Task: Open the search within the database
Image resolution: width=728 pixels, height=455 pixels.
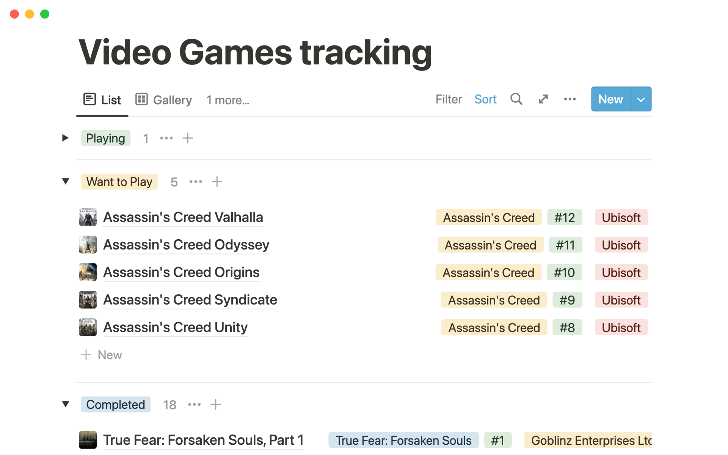Action: point(516,99)
